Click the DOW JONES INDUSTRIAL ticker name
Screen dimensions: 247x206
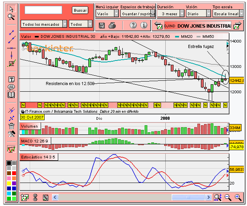tap(204, 26)
